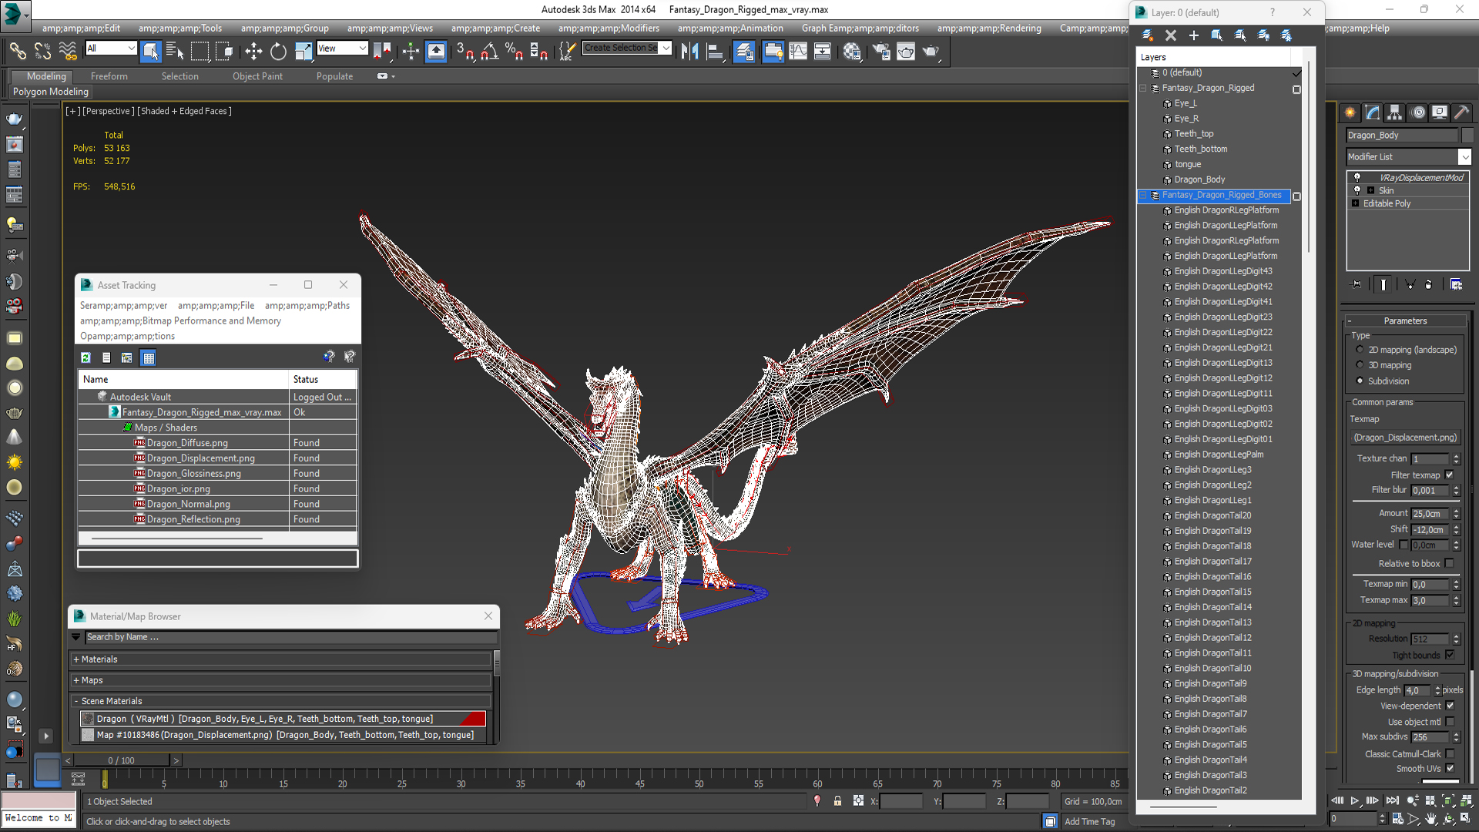The height and width of the screenshot is (832, 1479).
Task: Toggle VRayDisplacementMod lightbulb in modifier stack
Action: 1357,177
